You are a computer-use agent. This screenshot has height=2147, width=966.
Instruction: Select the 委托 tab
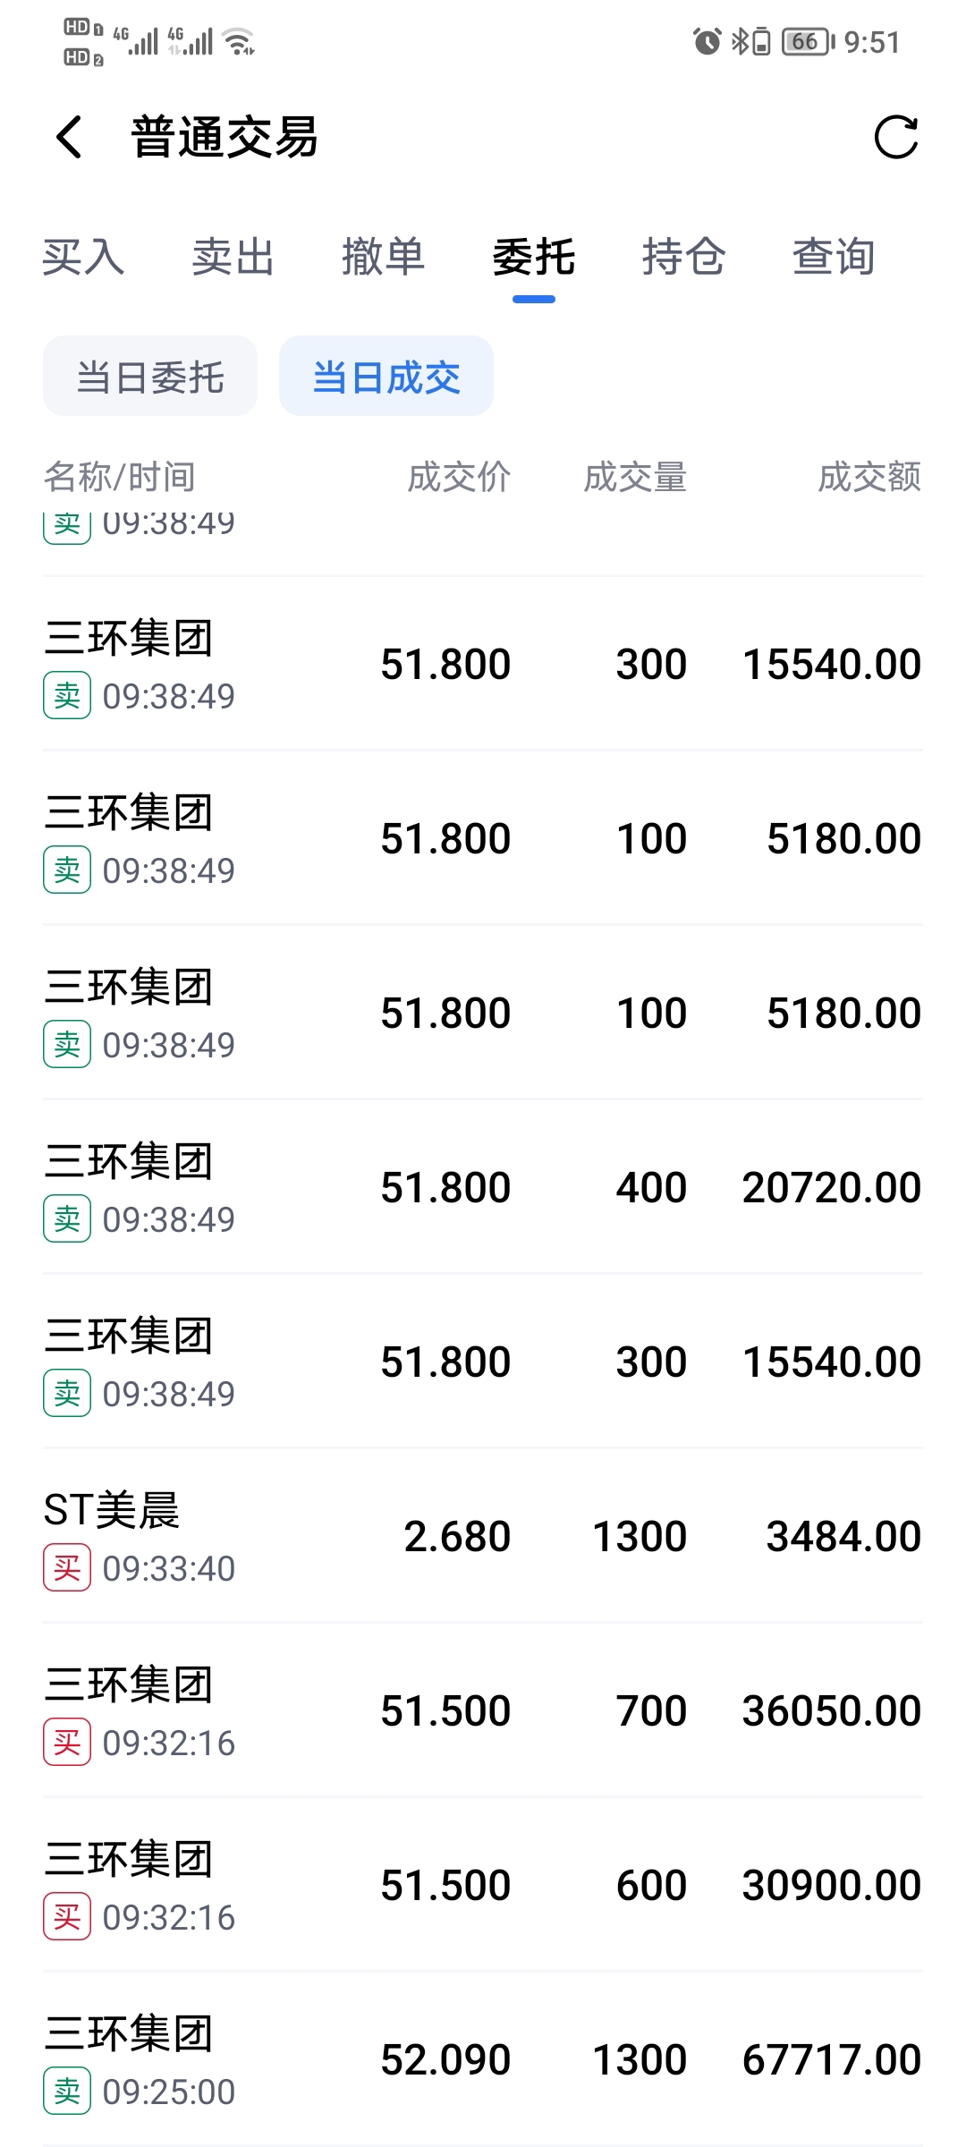coord(533,258)
